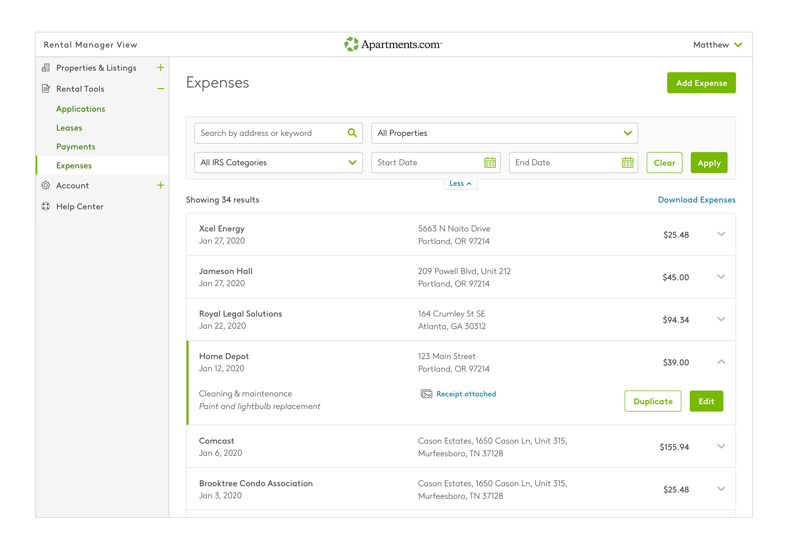Click the 123 Main Street address
Viewport: 788px width, 550px height.
point(447,356)
